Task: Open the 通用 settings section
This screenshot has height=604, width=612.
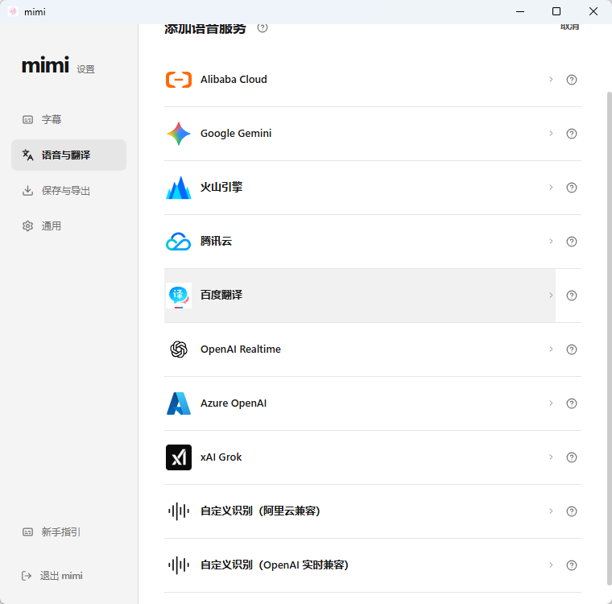Action: click(x=68, y=226)
